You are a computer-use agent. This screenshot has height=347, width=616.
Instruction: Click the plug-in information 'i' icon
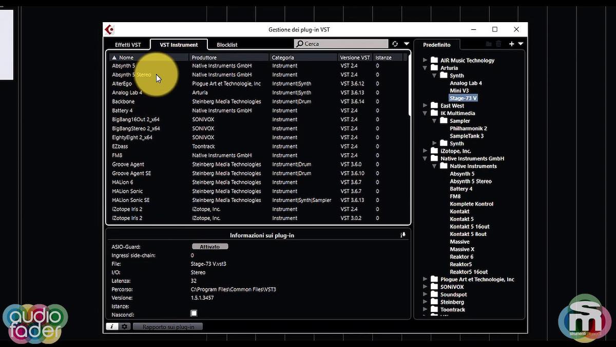tap(112, 326)
